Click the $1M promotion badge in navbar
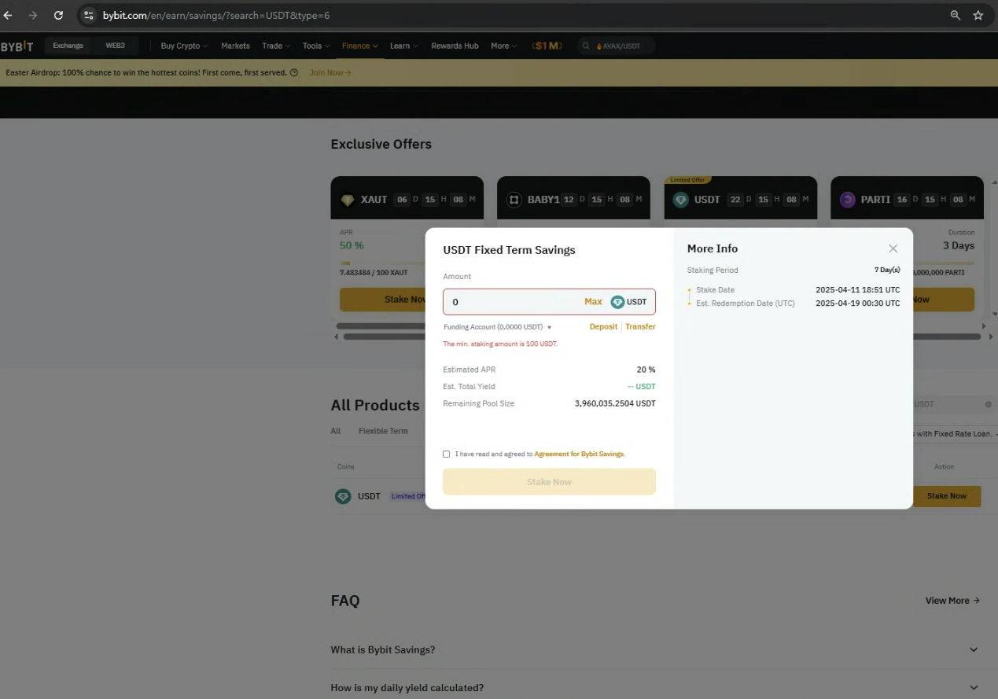Screen dimensions: 998x699 coord(547,46)
